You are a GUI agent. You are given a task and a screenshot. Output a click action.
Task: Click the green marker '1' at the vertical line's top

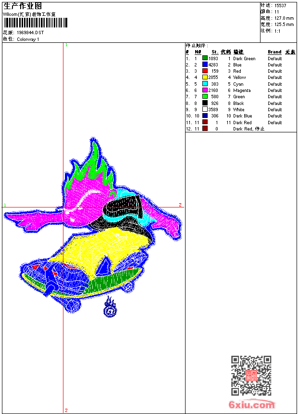click(66, 45)
